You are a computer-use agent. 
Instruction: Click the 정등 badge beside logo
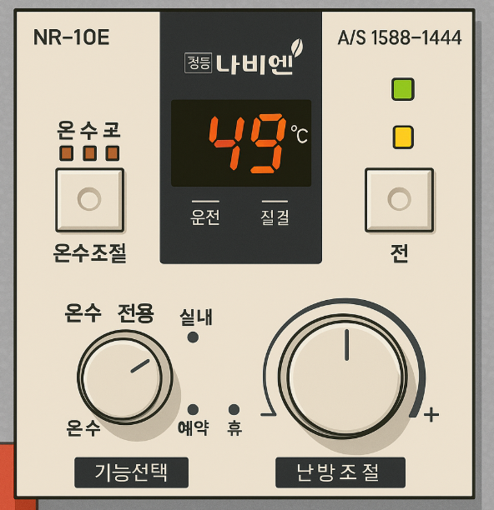tap(199, 62)
